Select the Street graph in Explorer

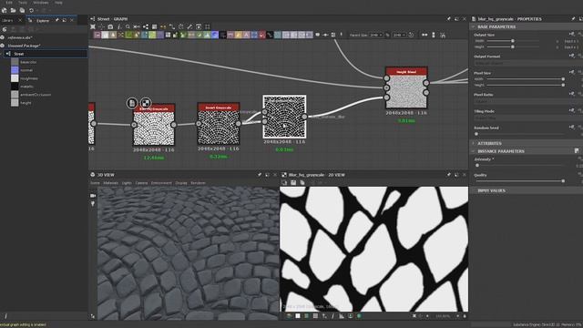pyautogui.click(x=46, y=54)
